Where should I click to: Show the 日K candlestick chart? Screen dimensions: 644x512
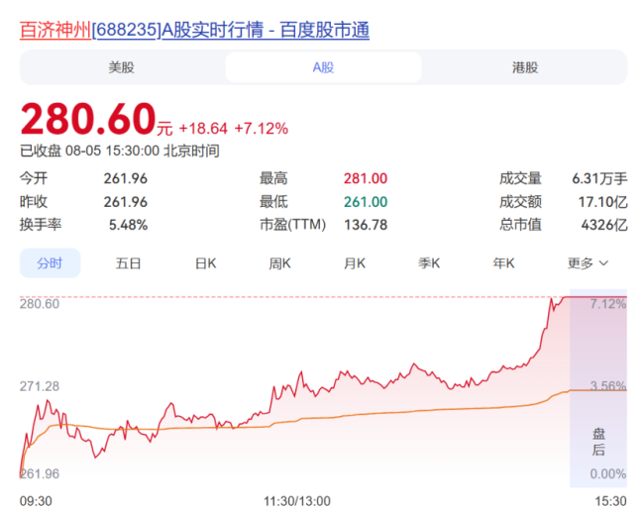point(205,263)
